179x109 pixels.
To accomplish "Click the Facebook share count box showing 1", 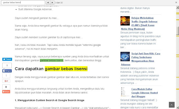I will click(x=6, y=75).
